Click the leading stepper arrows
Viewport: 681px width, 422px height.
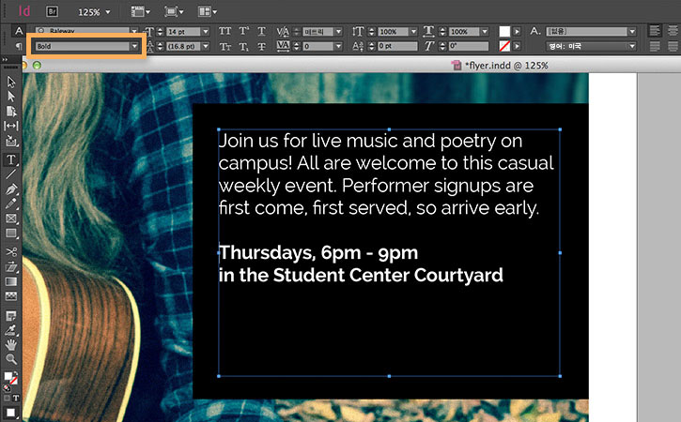160,46
